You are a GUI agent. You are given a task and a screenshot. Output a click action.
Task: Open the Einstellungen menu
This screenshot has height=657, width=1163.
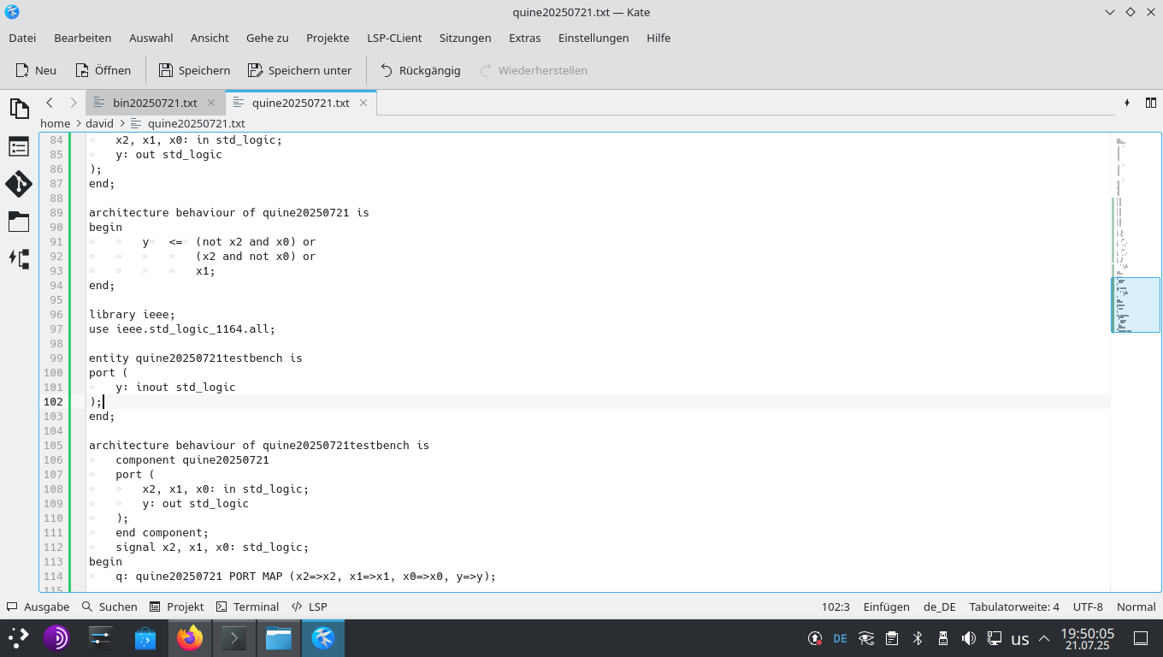(593, 38)
